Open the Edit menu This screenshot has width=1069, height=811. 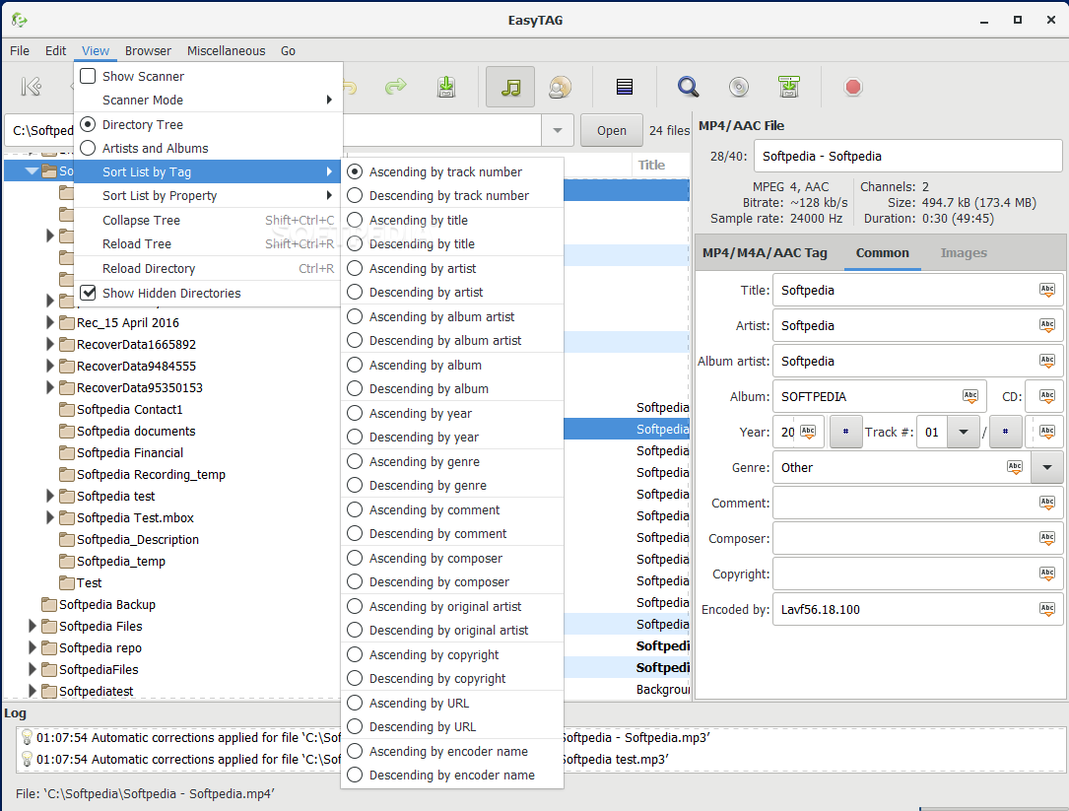(56, 50)
